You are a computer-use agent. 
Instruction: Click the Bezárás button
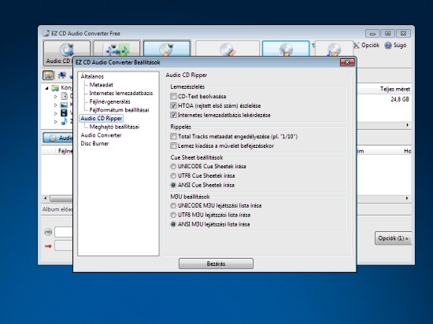[216, 263]
